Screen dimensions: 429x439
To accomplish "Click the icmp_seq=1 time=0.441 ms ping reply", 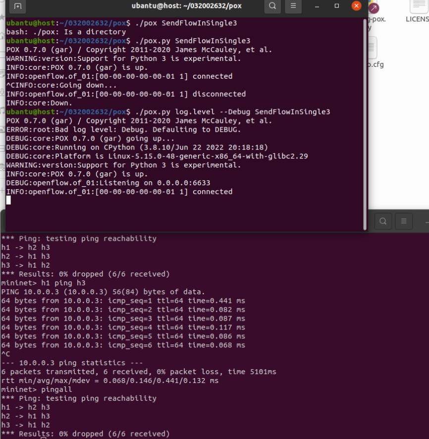I will pos(123,301).
